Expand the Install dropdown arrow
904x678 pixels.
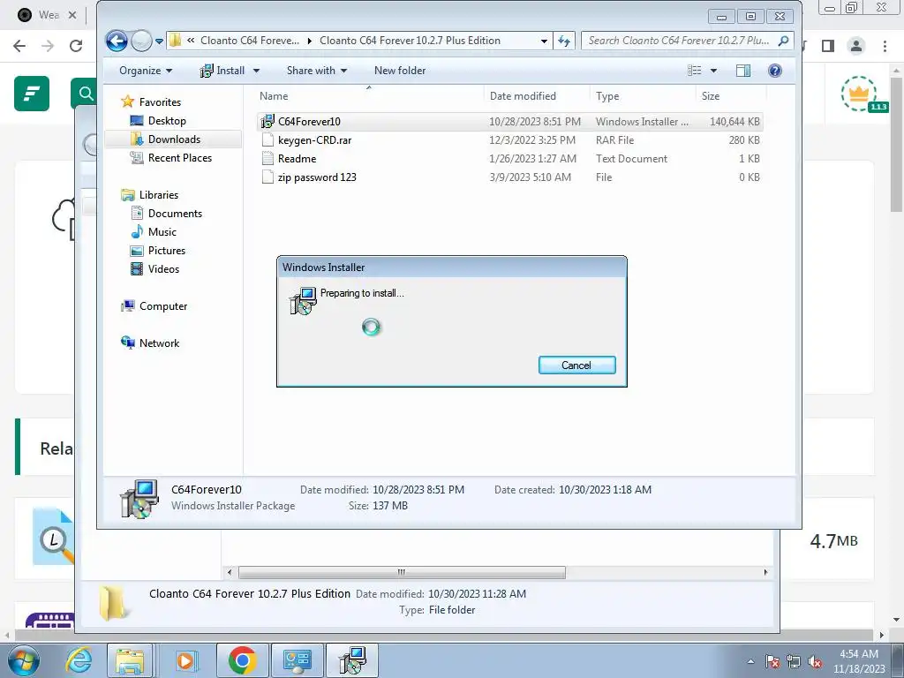coord(257,71)
